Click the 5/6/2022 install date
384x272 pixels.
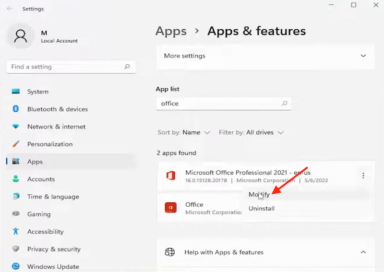pos(316,180)
